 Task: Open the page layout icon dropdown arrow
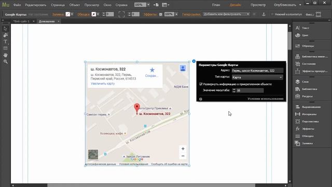168,5
